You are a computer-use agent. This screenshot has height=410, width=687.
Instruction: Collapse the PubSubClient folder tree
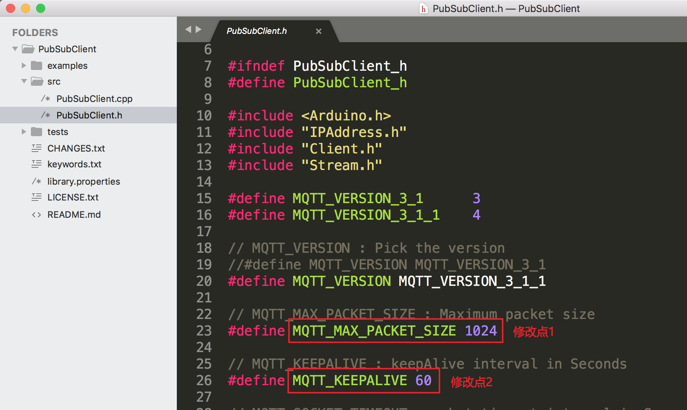point(14,49)
